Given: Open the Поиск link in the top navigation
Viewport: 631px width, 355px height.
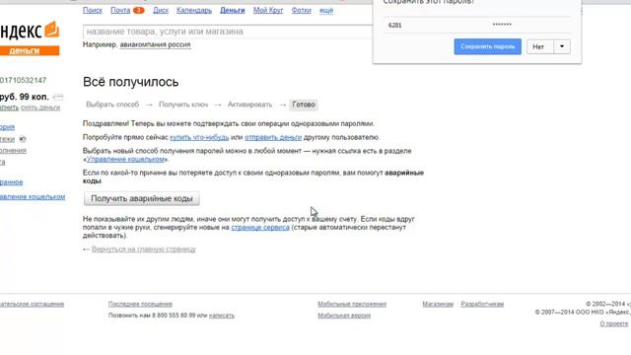Looking at the screenshot, I should click(x=93, y=11).
